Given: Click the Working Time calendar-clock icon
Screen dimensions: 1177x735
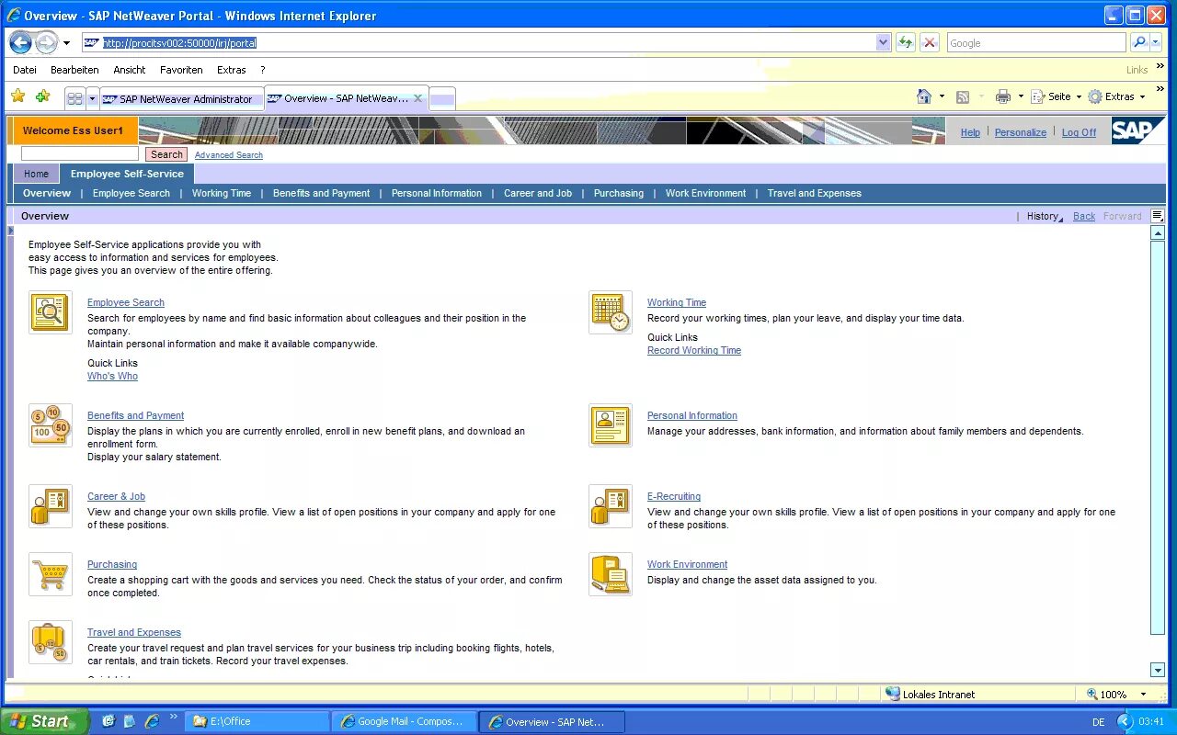Looking at the screenshot, I should pyautogui.click(x=610, y=311).
